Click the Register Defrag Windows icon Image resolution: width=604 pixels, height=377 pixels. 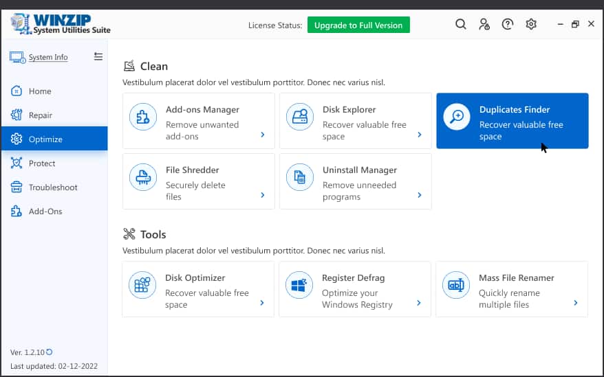coord(299,285)
